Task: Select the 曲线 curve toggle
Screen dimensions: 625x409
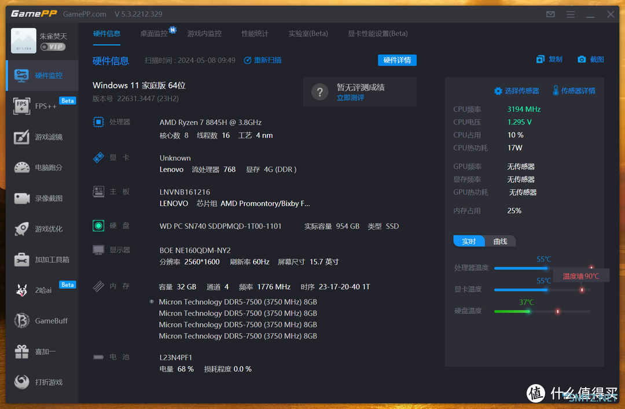Action: (x=500, y=241)
